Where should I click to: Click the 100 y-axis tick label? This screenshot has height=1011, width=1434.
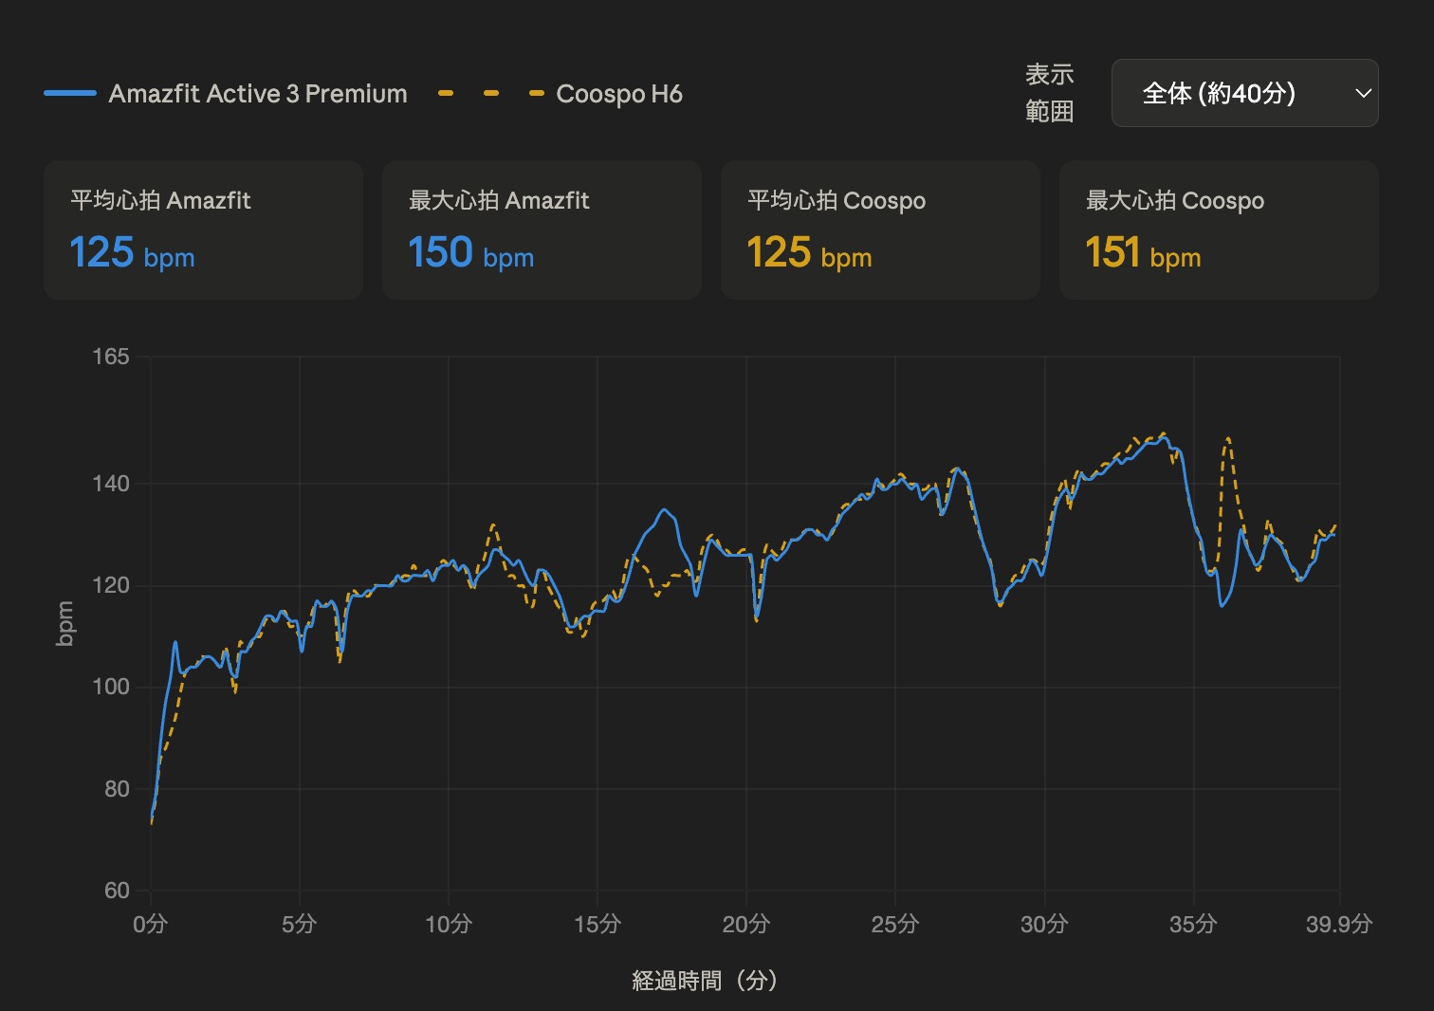[x=111, y=687]
